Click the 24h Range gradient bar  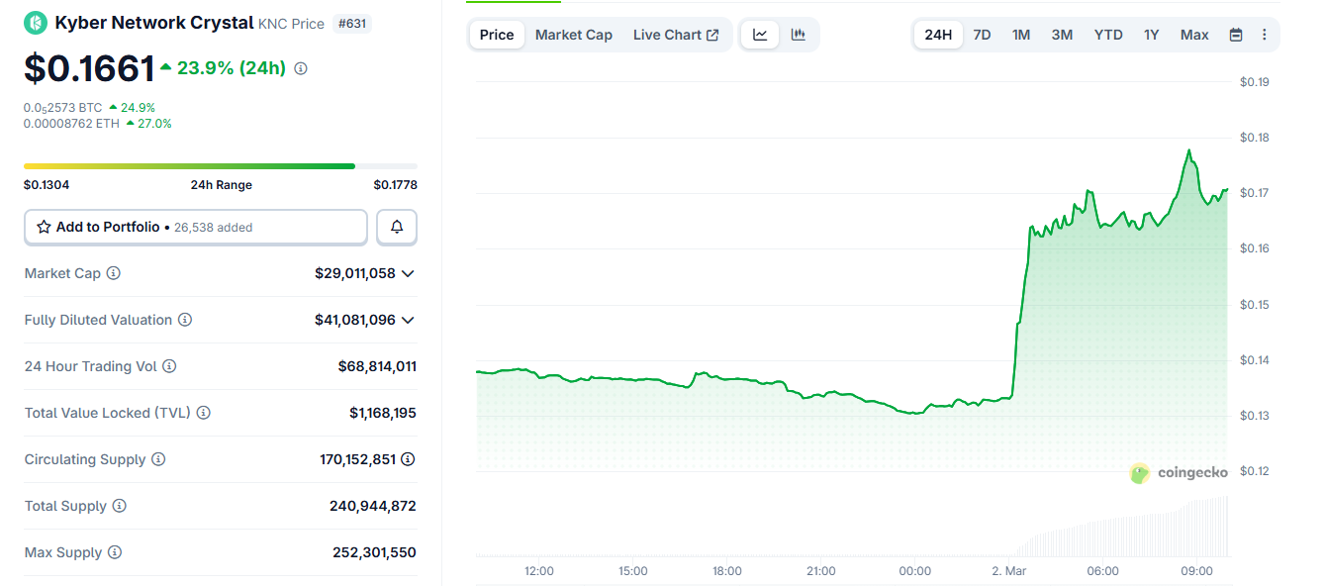pyautogui.click(x=220, y=165)
